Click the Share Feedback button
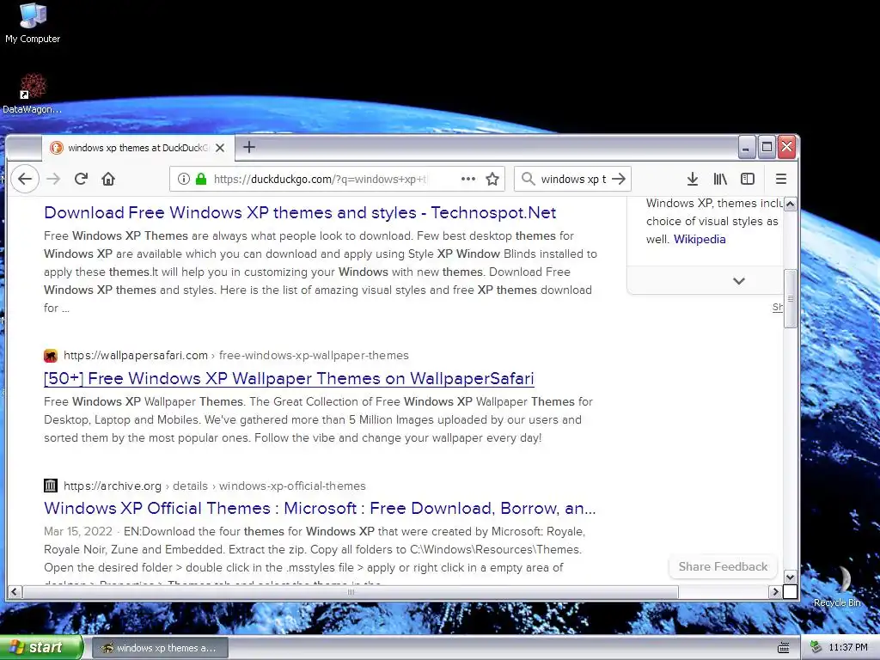 click(x=723, y=567)
